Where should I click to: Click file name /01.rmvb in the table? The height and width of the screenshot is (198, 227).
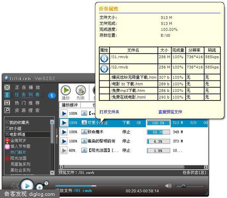coord(119,57)
